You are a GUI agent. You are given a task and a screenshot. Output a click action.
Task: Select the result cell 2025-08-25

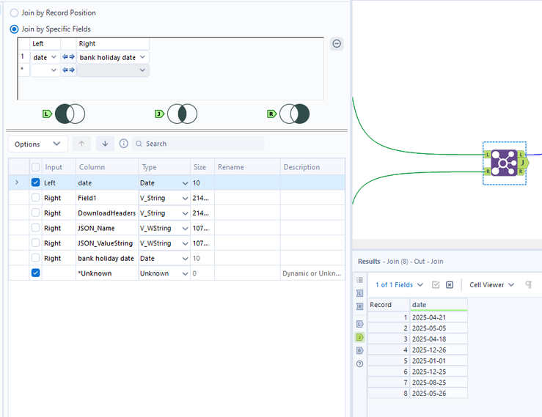coord(439,383)
